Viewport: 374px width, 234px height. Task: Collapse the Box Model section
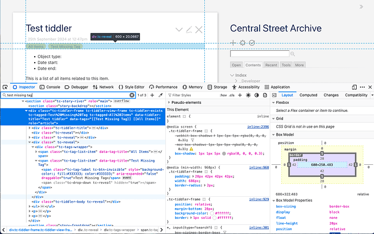(x=273, y=135)
